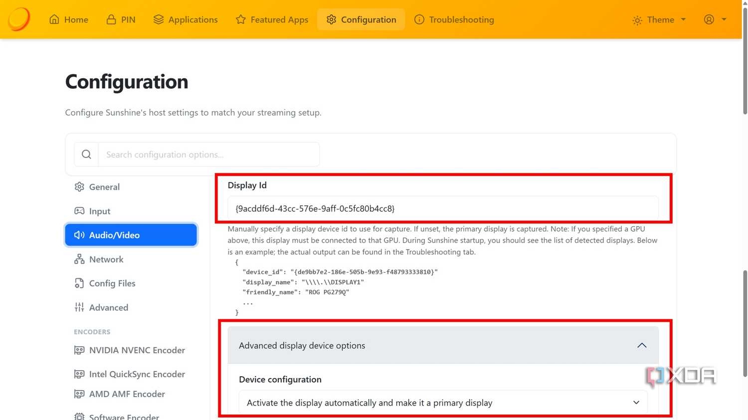Click the Audio/Video speaker icon

[x=79, y=235]
